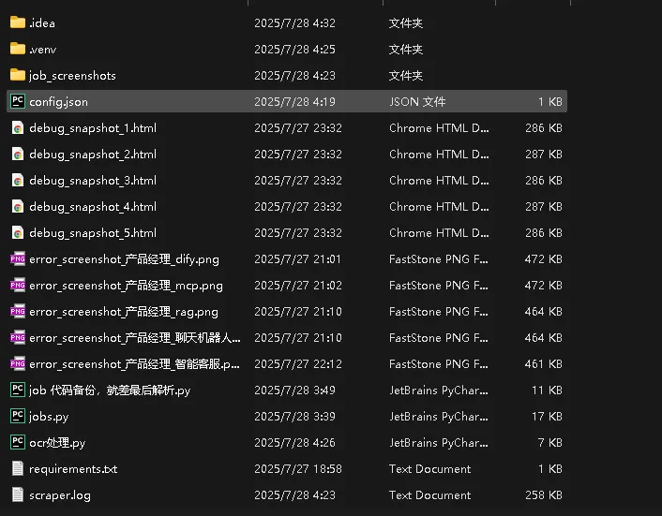
Task: Click the text file icon of scraper.log
Action: click(x=18, y=494)
